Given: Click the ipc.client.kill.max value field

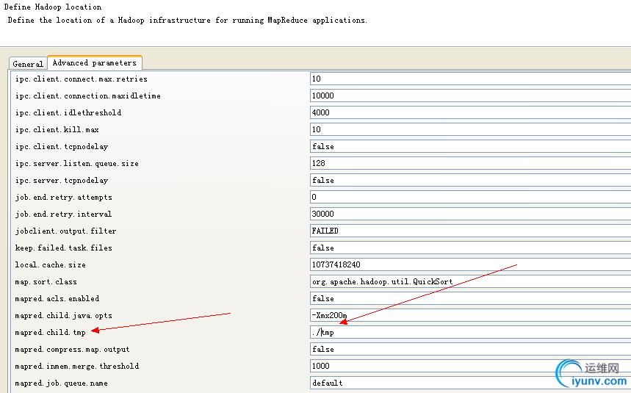Looking at the screenshot, I should pyautogui.click(x=470, y=129).
